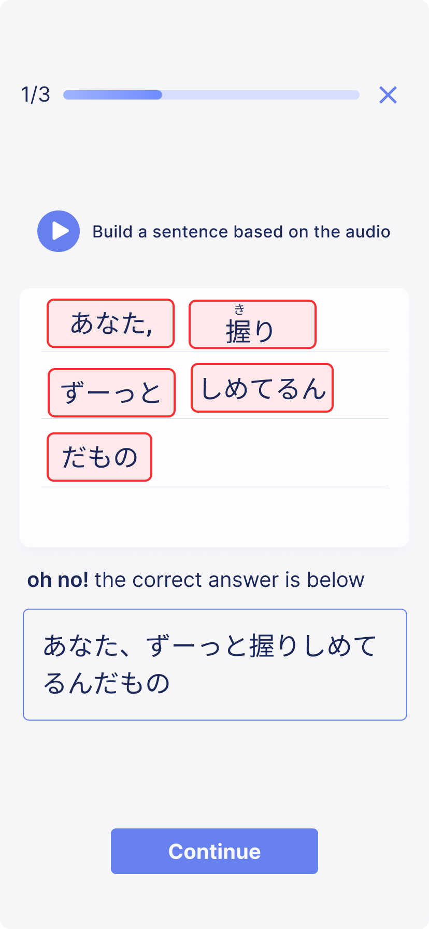The image size is (429, 929).
Task: Click empty area below the last answer line
Action: (214, 516)
